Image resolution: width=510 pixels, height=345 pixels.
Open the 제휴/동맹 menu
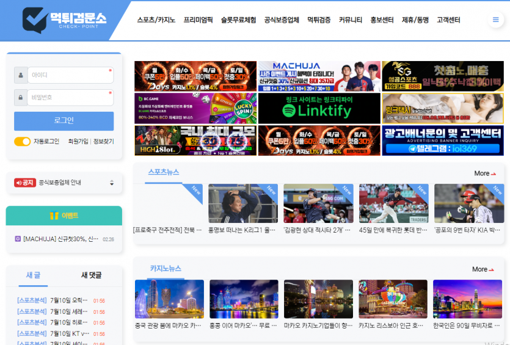(x=415, y=20)
